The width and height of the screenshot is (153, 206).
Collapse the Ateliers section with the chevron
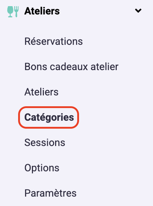coord(138,10)
